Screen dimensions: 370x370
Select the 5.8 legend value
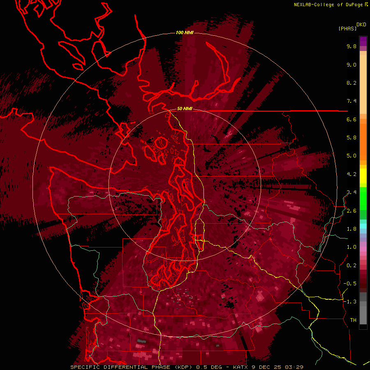point(351,138)
